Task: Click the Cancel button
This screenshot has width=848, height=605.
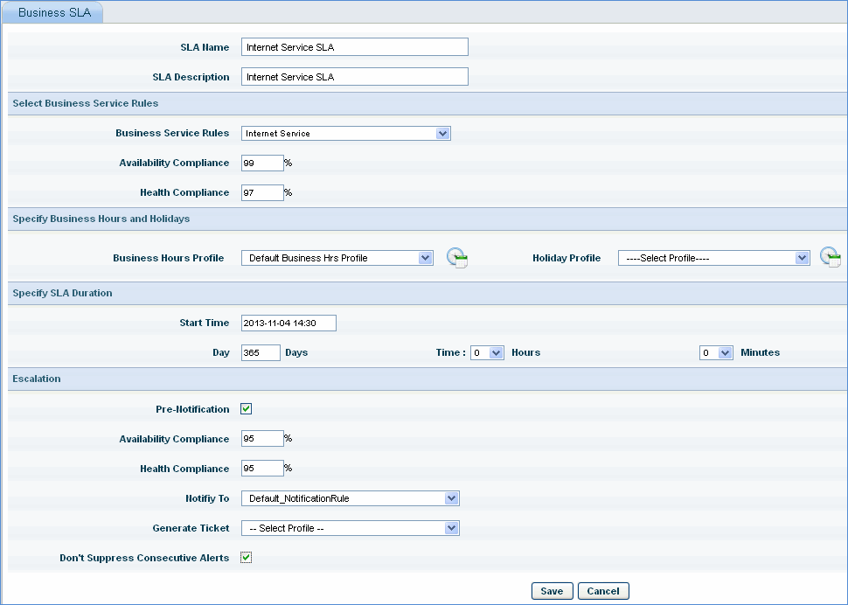Action: pos(603,591)
